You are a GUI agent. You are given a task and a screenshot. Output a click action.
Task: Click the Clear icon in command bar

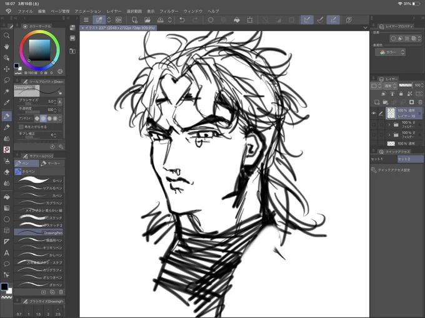[211, 20]
